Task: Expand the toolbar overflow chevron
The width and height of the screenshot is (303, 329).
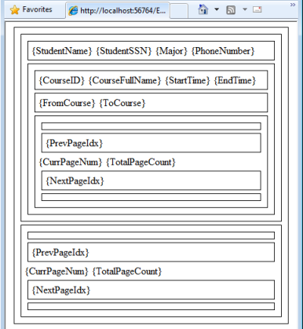Action: click(293, 5)
